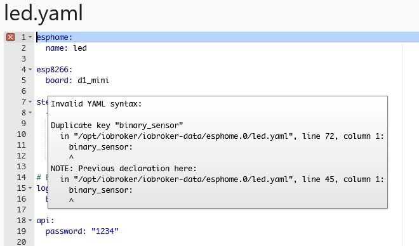This screenshot has width=419, height=246.
Task: Click the red error marker on line 1
Action: tap(10, 37)
